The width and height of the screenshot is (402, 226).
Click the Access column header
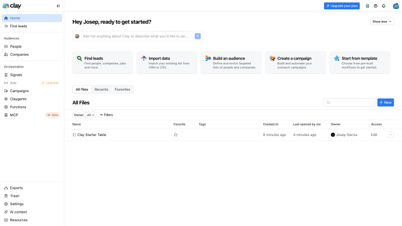376,125
